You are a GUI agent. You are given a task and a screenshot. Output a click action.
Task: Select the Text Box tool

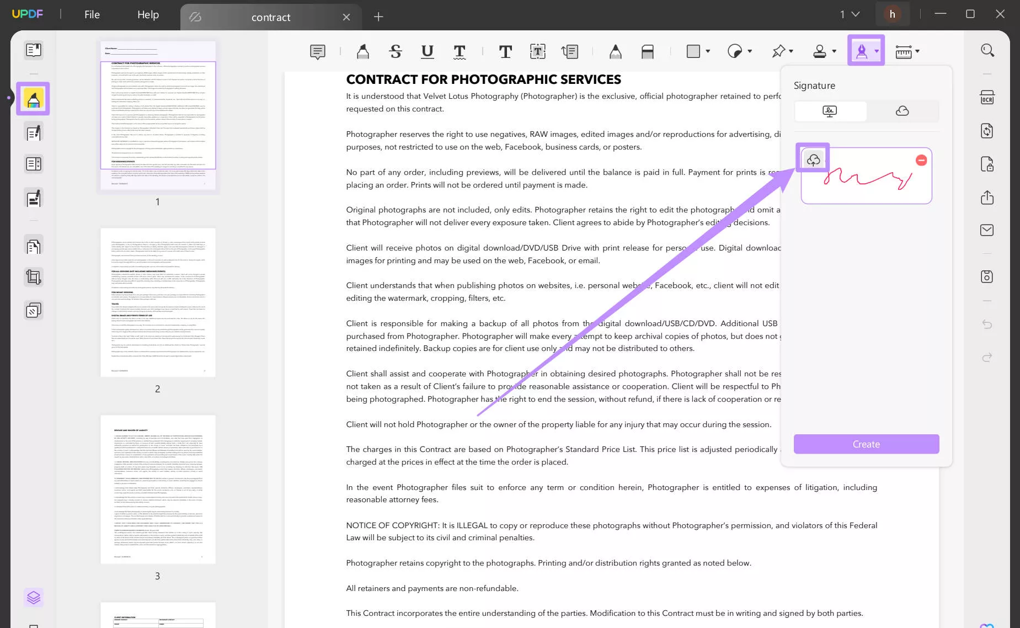tap(538, 52)
